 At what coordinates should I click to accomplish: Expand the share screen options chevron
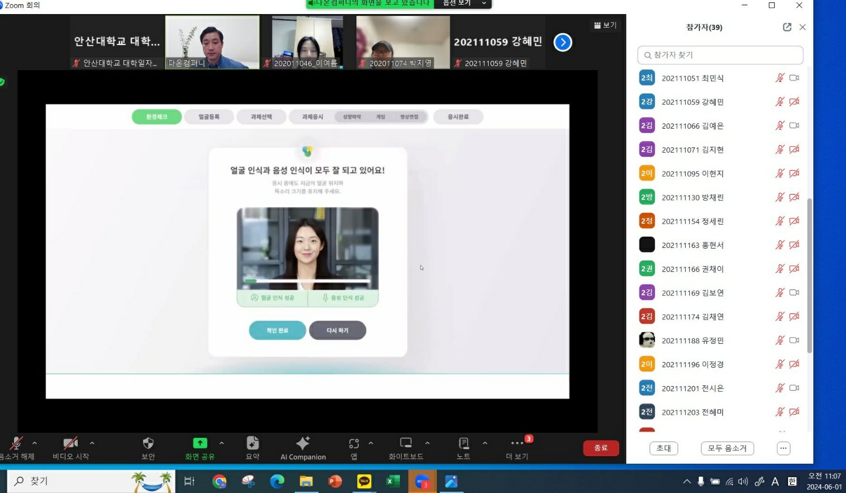(x=222, y=443)
